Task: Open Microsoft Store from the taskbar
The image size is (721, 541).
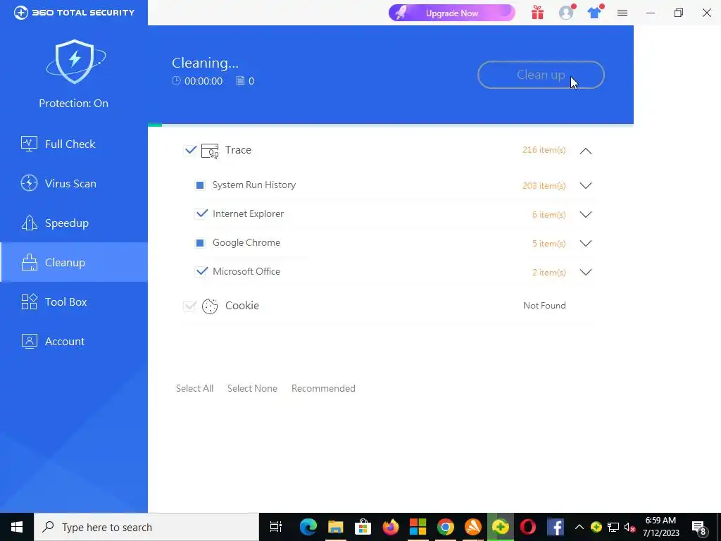Action: 363,527
